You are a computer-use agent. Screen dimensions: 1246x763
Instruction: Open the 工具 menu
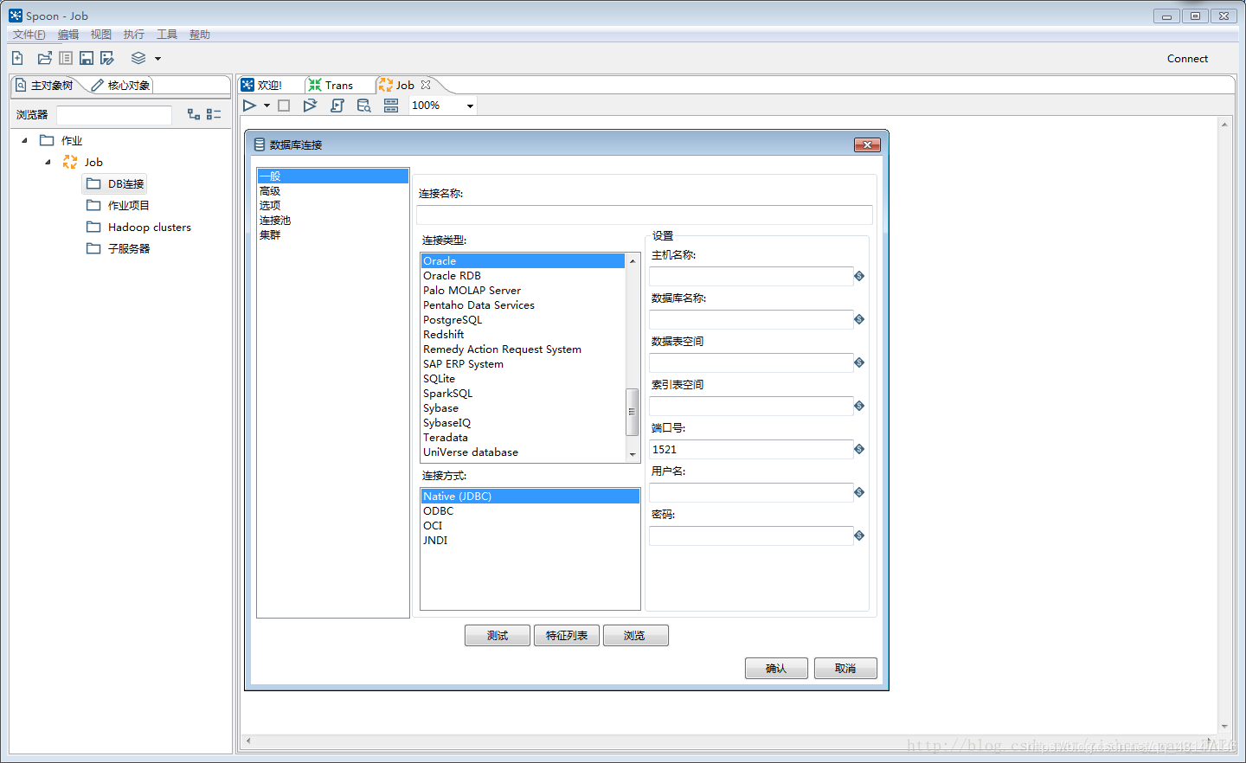pos(166,35)
